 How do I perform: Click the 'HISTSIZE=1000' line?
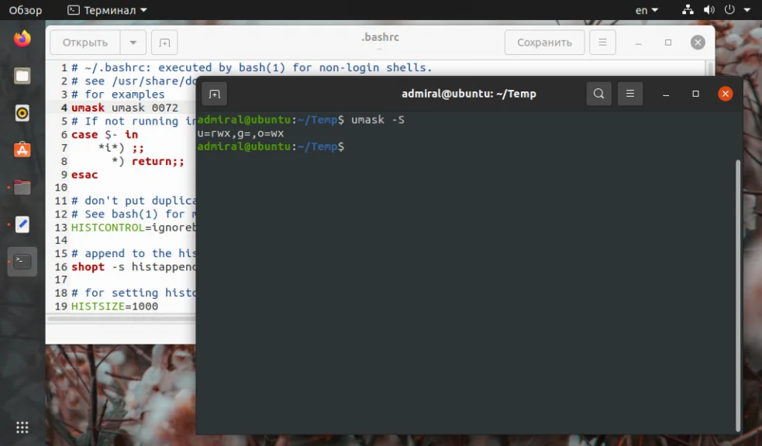tap(115, 307)
